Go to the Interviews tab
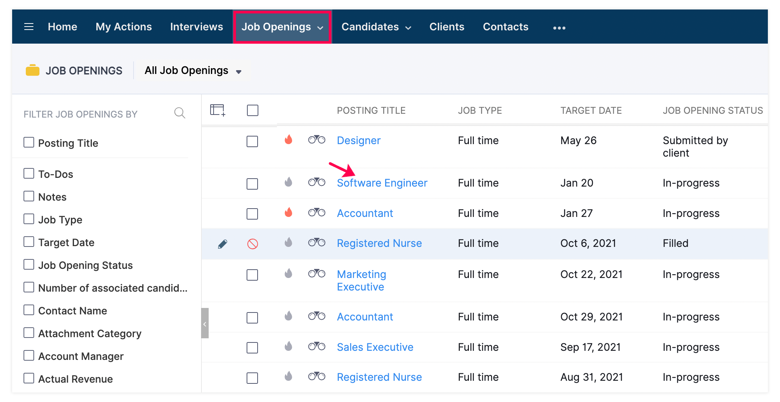This screenshot has height=402, width=780. coord(197,27)
